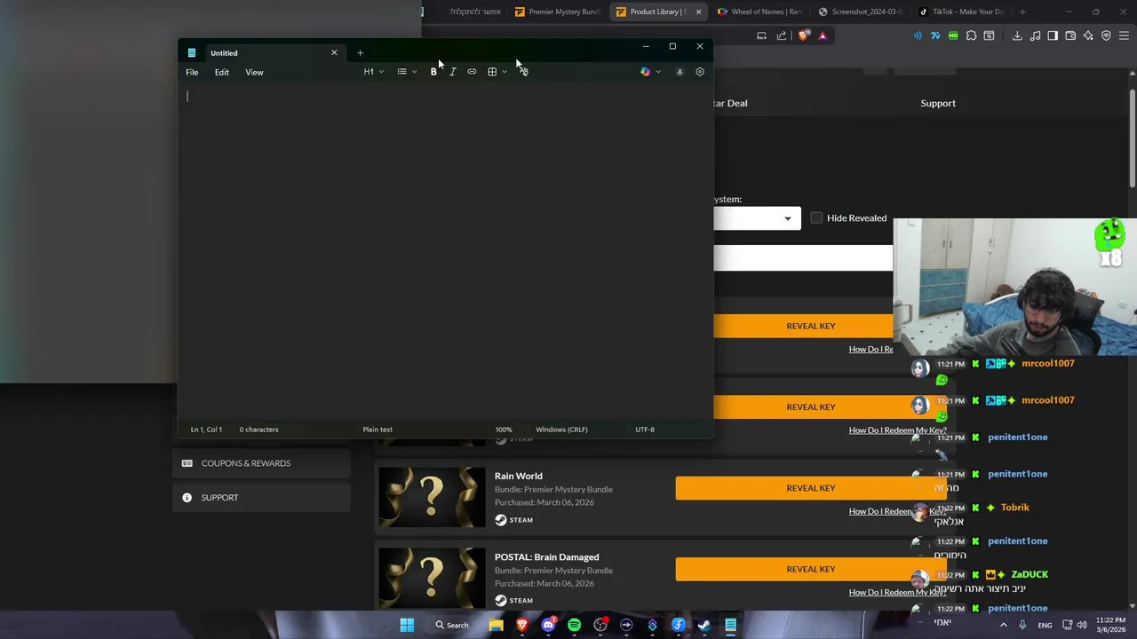Open the Support navigation link
The width and height of the screenshot is (1137, 639).
pyautogui.click(x=938, y=103)
